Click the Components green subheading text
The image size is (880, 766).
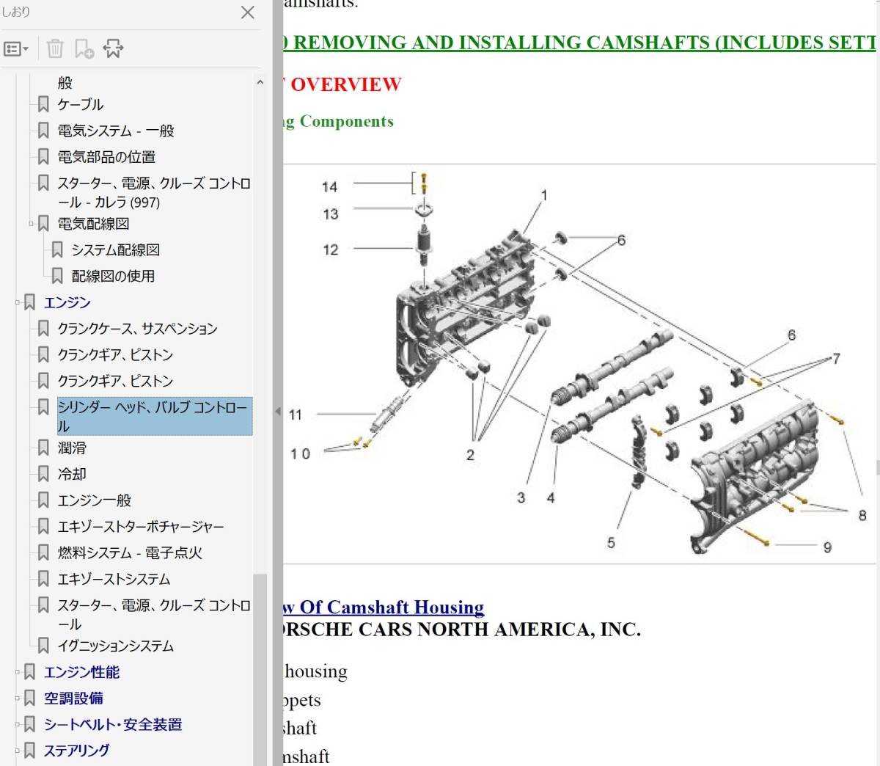[x=347, y=121]
